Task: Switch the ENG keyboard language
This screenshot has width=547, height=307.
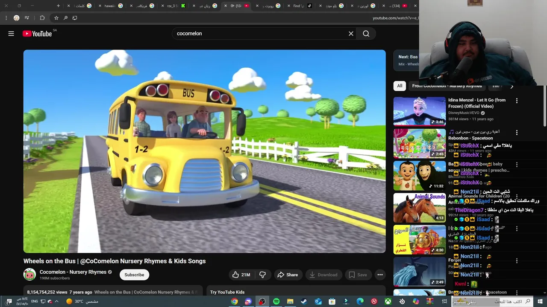Action: click(x=35, y=301)
